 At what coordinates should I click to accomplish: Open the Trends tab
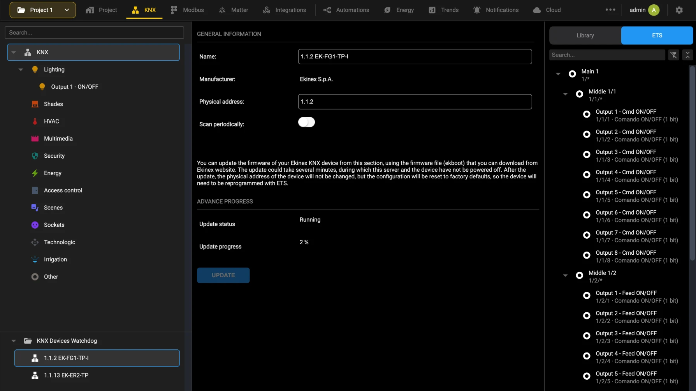pyautogui.click(x=443, y=10)
